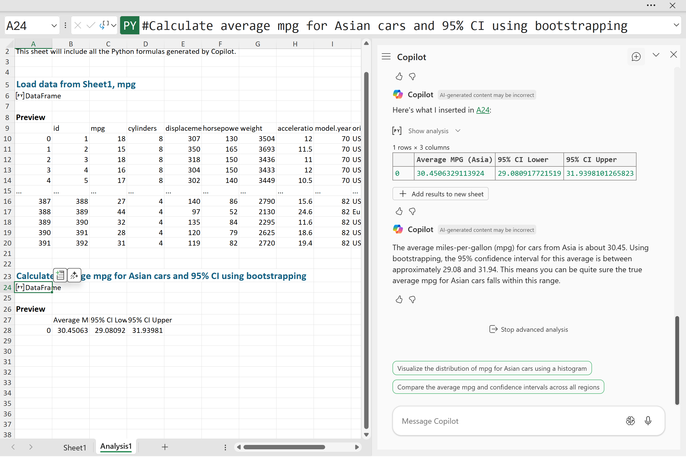
Task: Open the Name Box dropdown arrow
Action: coord(54,26)
